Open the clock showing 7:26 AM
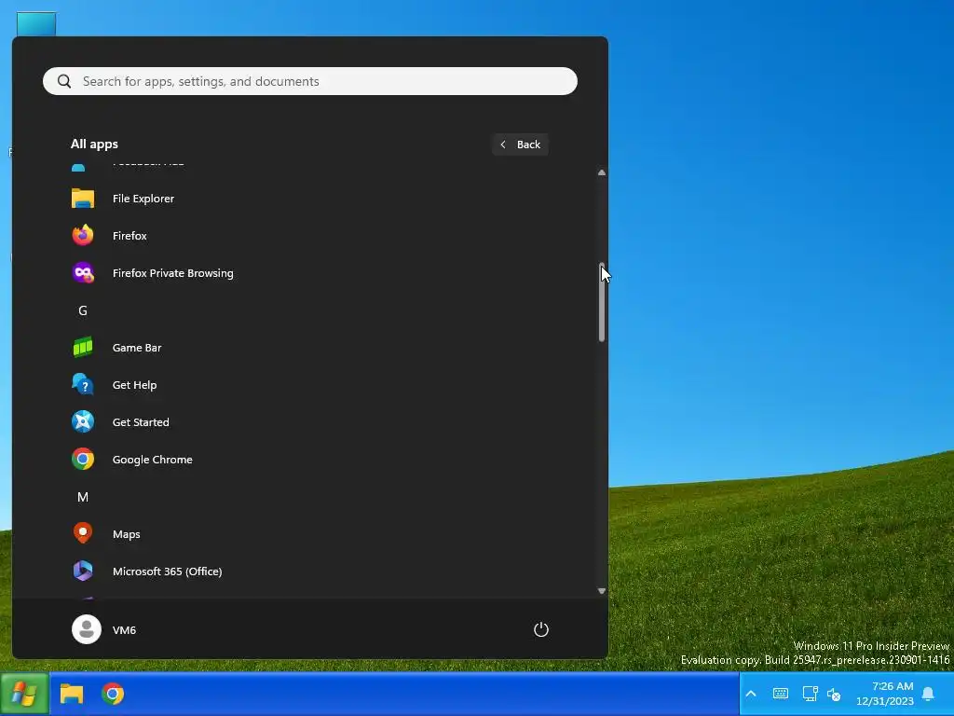This screenshot has height=716, width=954. tap(885, 694)
